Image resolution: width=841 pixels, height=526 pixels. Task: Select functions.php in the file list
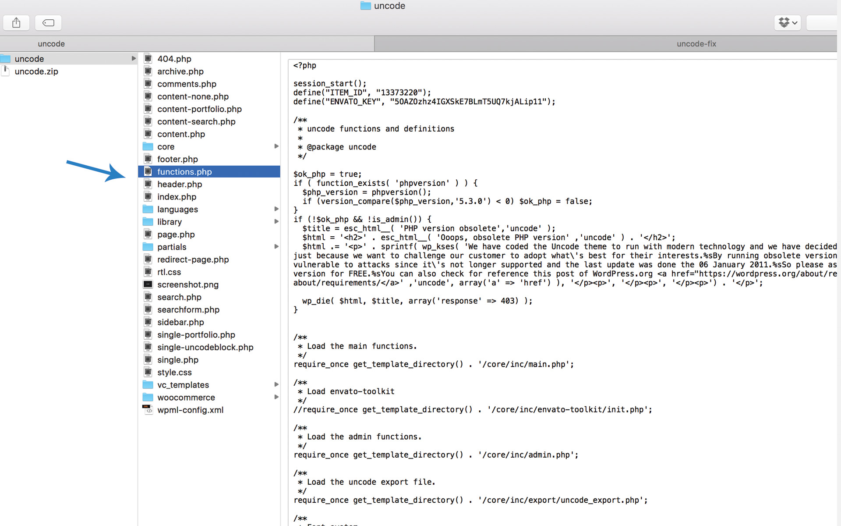(x=184, y=172)
